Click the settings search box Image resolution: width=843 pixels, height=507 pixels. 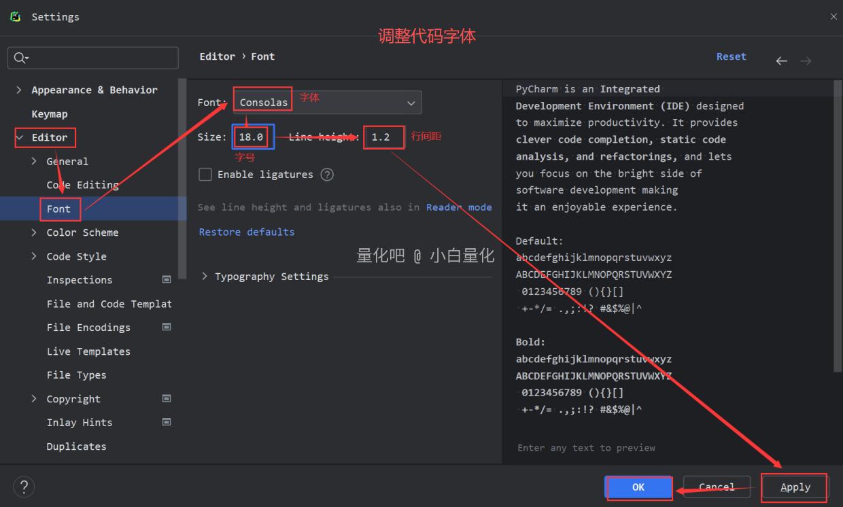point(93,58)
